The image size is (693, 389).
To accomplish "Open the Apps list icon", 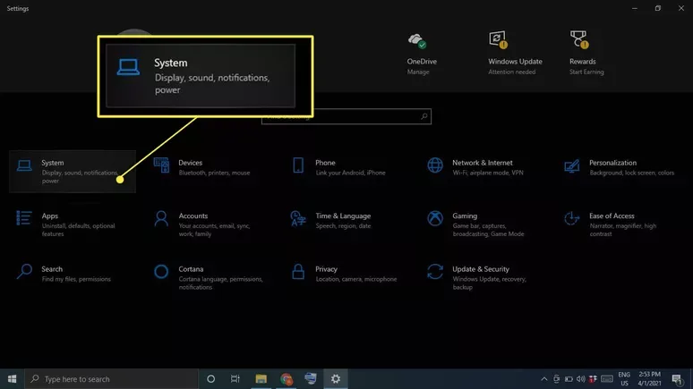I will (24, 218).
